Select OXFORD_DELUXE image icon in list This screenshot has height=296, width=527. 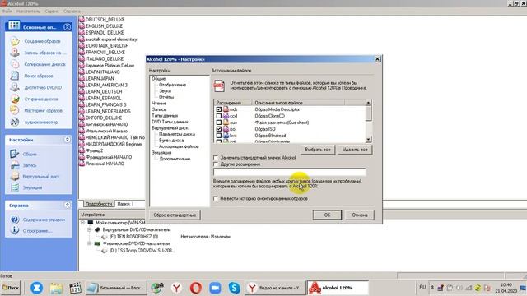click(82, 118)
